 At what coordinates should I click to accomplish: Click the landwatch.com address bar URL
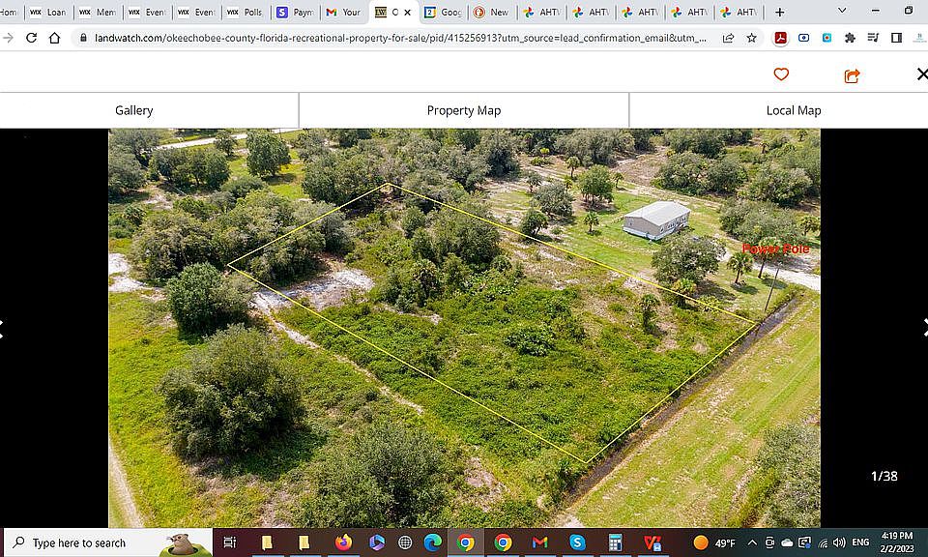coord(400,38)
